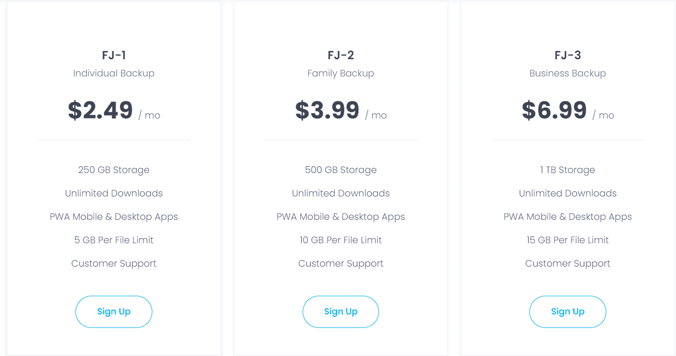The image size is (676, 356).
Task: Click Sign Up for the FJ-1 plan
Action: [113, 311]
